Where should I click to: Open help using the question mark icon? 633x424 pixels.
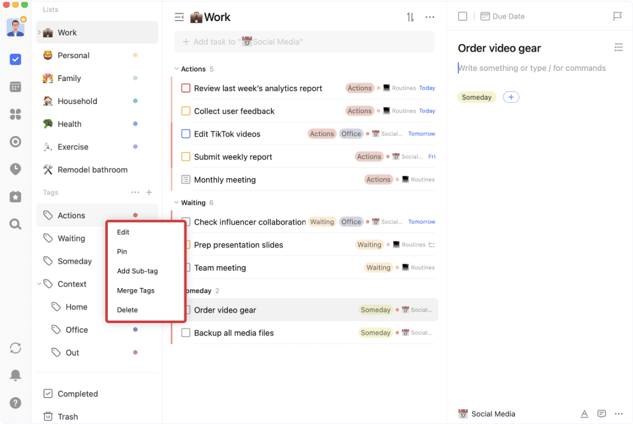point(15,403)
